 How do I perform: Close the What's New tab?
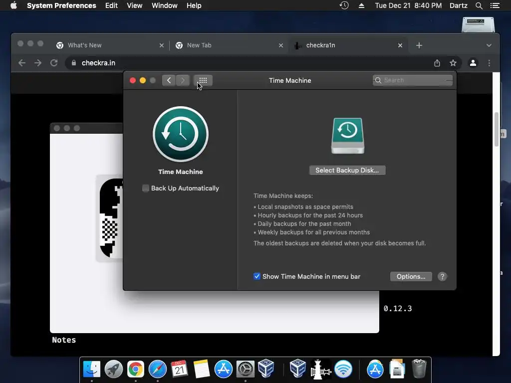coord(161,45)
